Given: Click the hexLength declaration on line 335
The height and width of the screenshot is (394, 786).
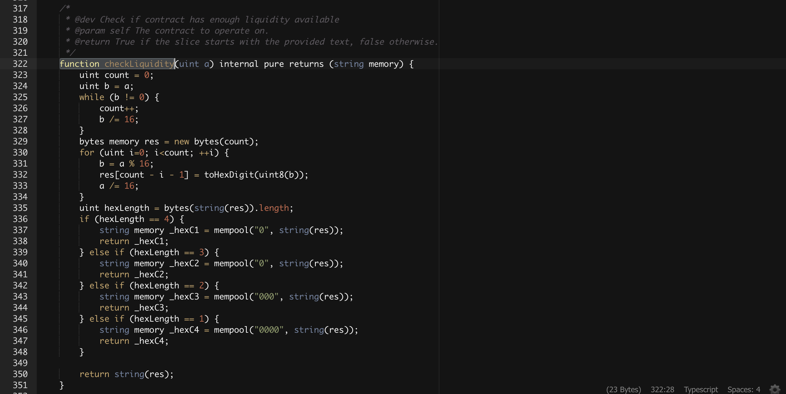Looking at the screenshot, I should tap(126, 208).
